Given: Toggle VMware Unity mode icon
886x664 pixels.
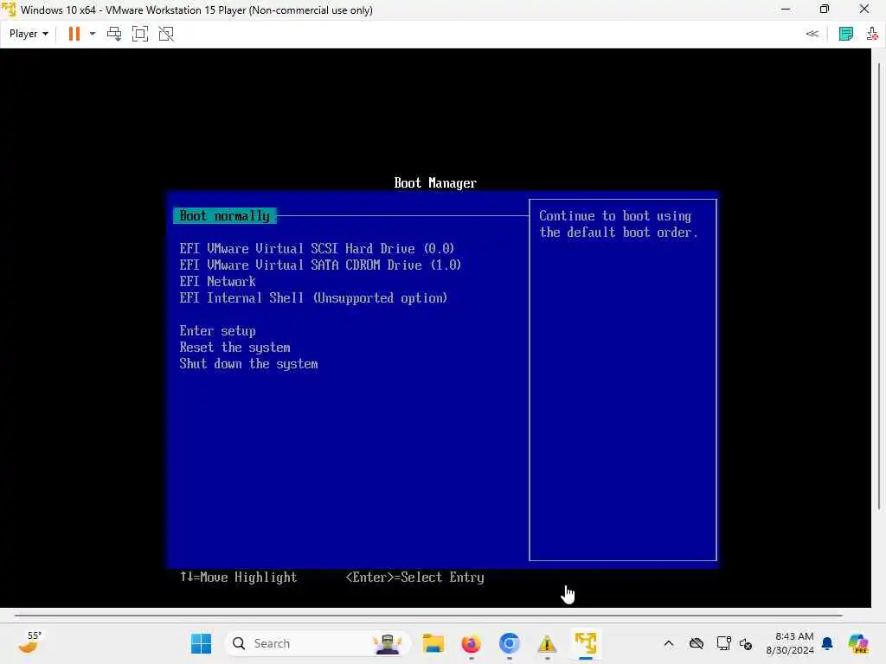Looking at the screenshot, I should pos(166,34).
